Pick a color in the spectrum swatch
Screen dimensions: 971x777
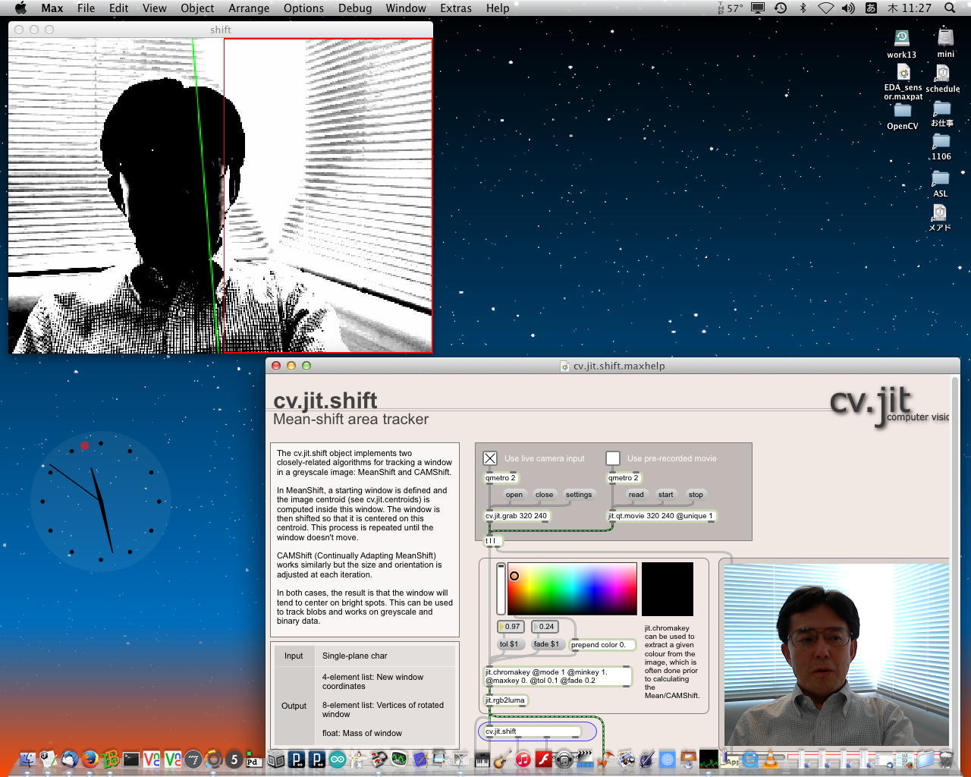(x=572, y=588)
